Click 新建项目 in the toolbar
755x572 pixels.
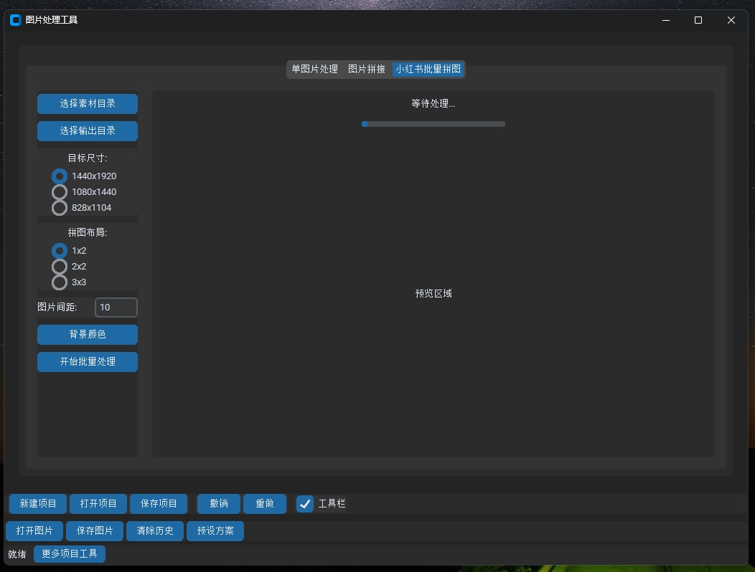38,504
